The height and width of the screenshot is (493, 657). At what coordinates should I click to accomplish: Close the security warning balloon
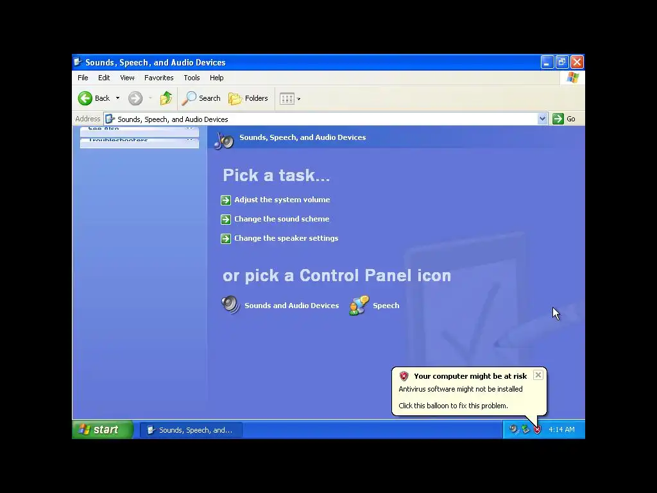tap(538, 375)
